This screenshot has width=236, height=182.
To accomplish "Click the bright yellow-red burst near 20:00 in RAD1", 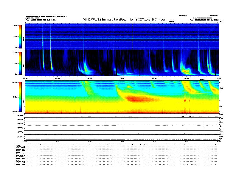I will [185, 71].
